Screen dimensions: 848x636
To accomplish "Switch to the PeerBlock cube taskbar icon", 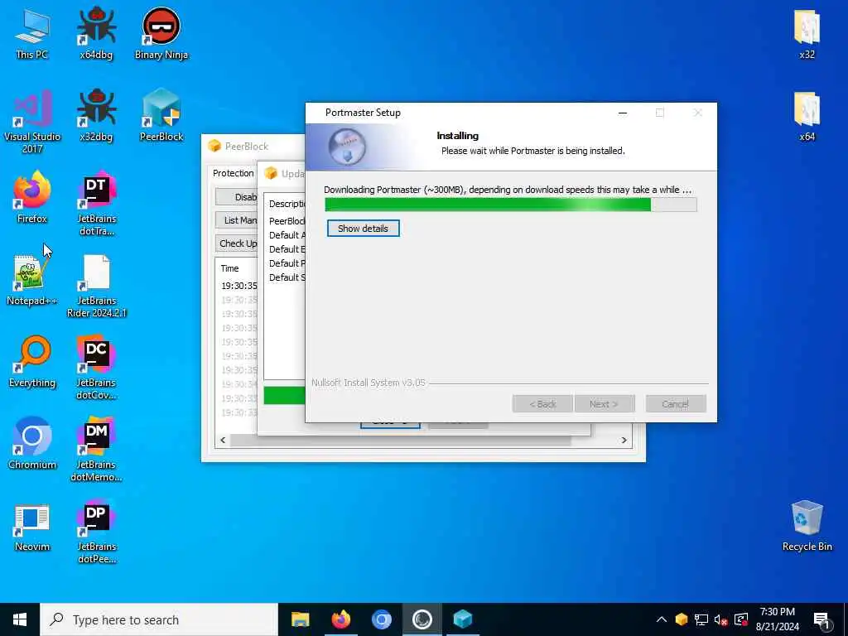I will (x=462, y=619).
